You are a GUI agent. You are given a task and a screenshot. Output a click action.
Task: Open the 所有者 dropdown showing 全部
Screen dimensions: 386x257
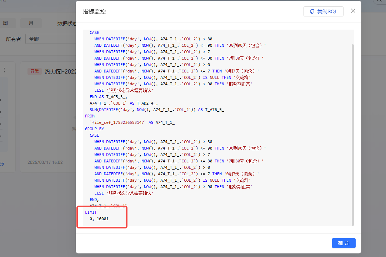point(50,39)
